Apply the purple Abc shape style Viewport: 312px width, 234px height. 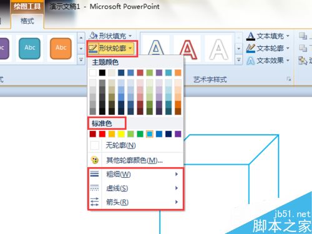4,48
